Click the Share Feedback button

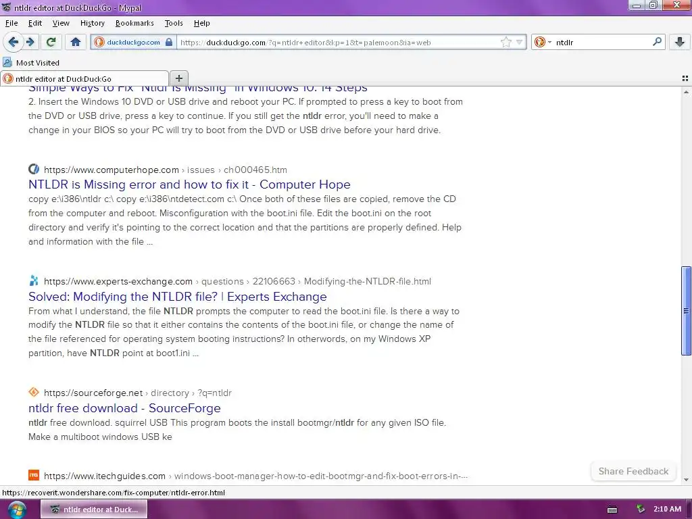633,471
